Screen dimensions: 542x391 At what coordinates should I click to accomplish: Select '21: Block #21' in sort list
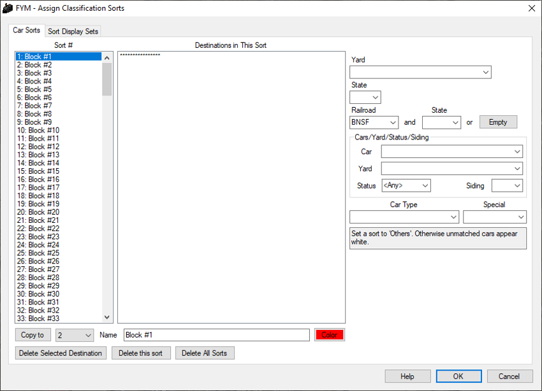[x=59, y=220]
